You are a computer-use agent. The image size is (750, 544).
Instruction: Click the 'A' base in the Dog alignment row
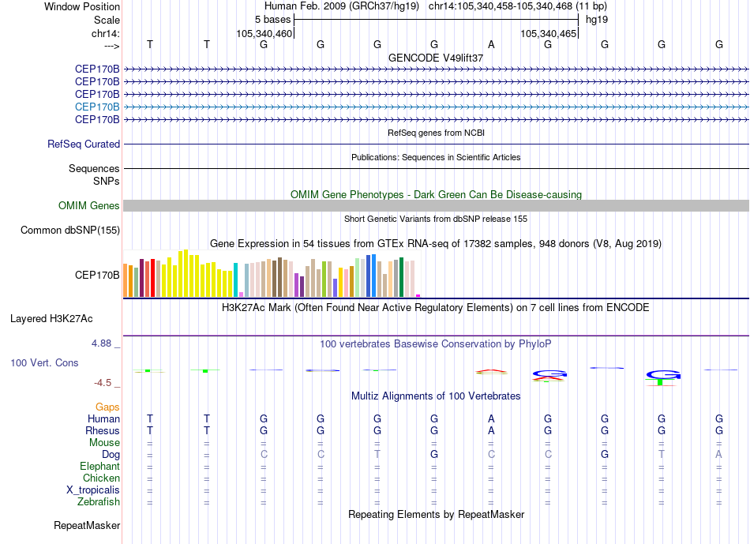point(718,454)
